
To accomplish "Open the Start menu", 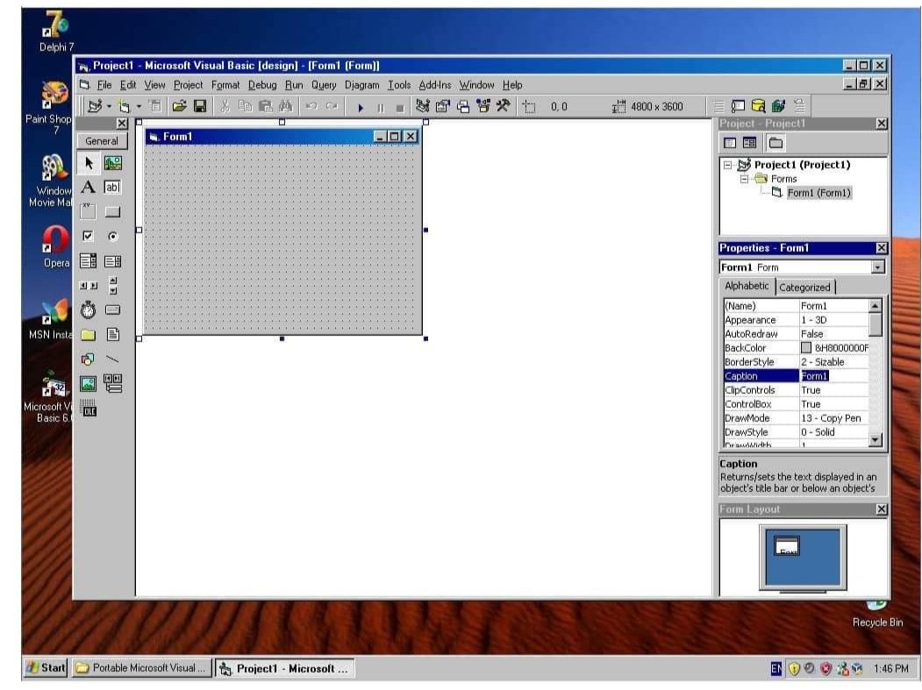I will 46,668.
